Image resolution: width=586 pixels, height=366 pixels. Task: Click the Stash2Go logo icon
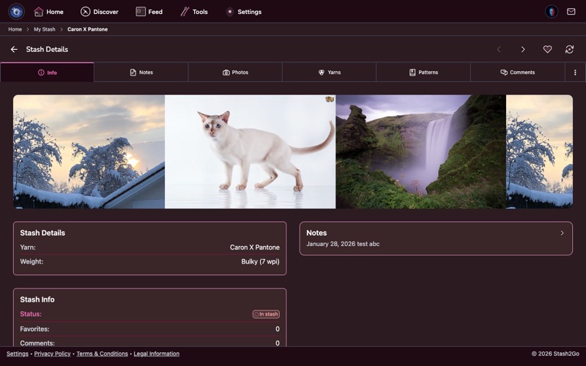pos(16,12)
